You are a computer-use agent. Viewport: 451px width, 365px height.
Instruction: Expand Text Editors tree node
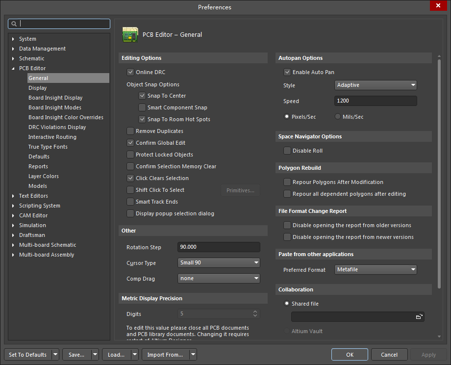13,196
